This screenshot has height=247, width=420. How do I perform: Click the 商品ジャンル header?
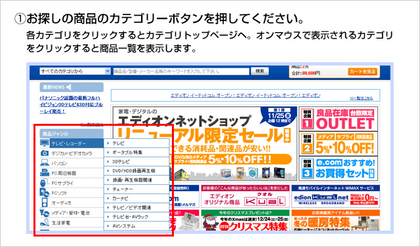pos(72,134)
